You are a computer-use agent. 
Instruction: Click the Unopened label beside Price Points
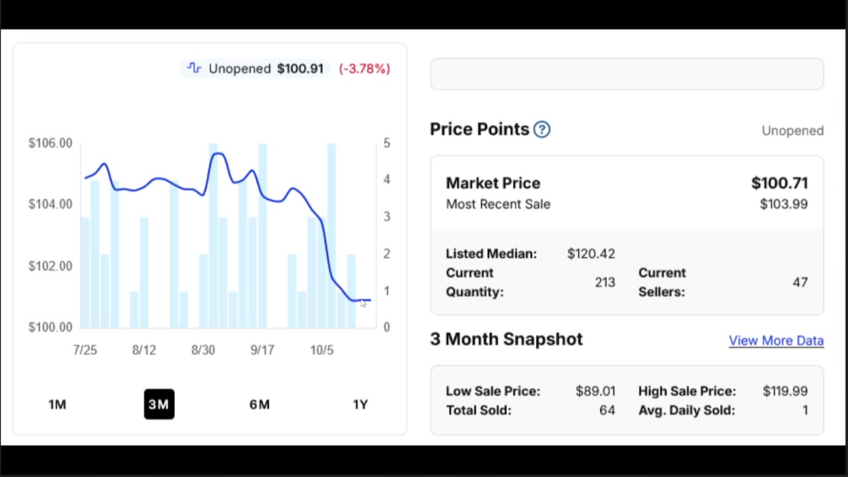pyautogui.click(x=792, y=131)
